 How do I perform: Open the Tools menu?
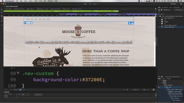tap(36, 1)
